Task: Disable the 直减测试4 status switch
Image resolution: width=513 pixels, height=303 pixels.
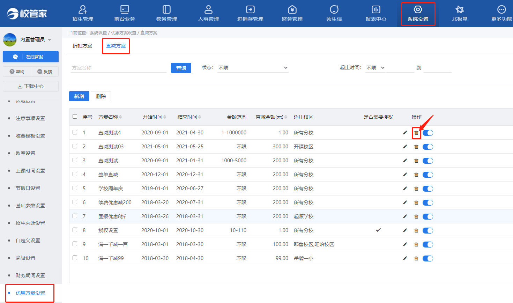Action: [x=428, y=133]
